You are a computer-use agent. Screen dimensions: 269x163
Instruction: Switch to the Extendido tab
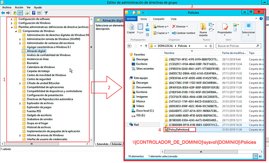[102, 144]
